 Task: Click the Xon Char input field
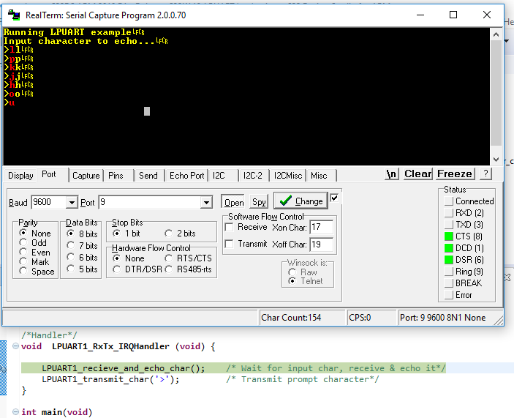point(321,227)
